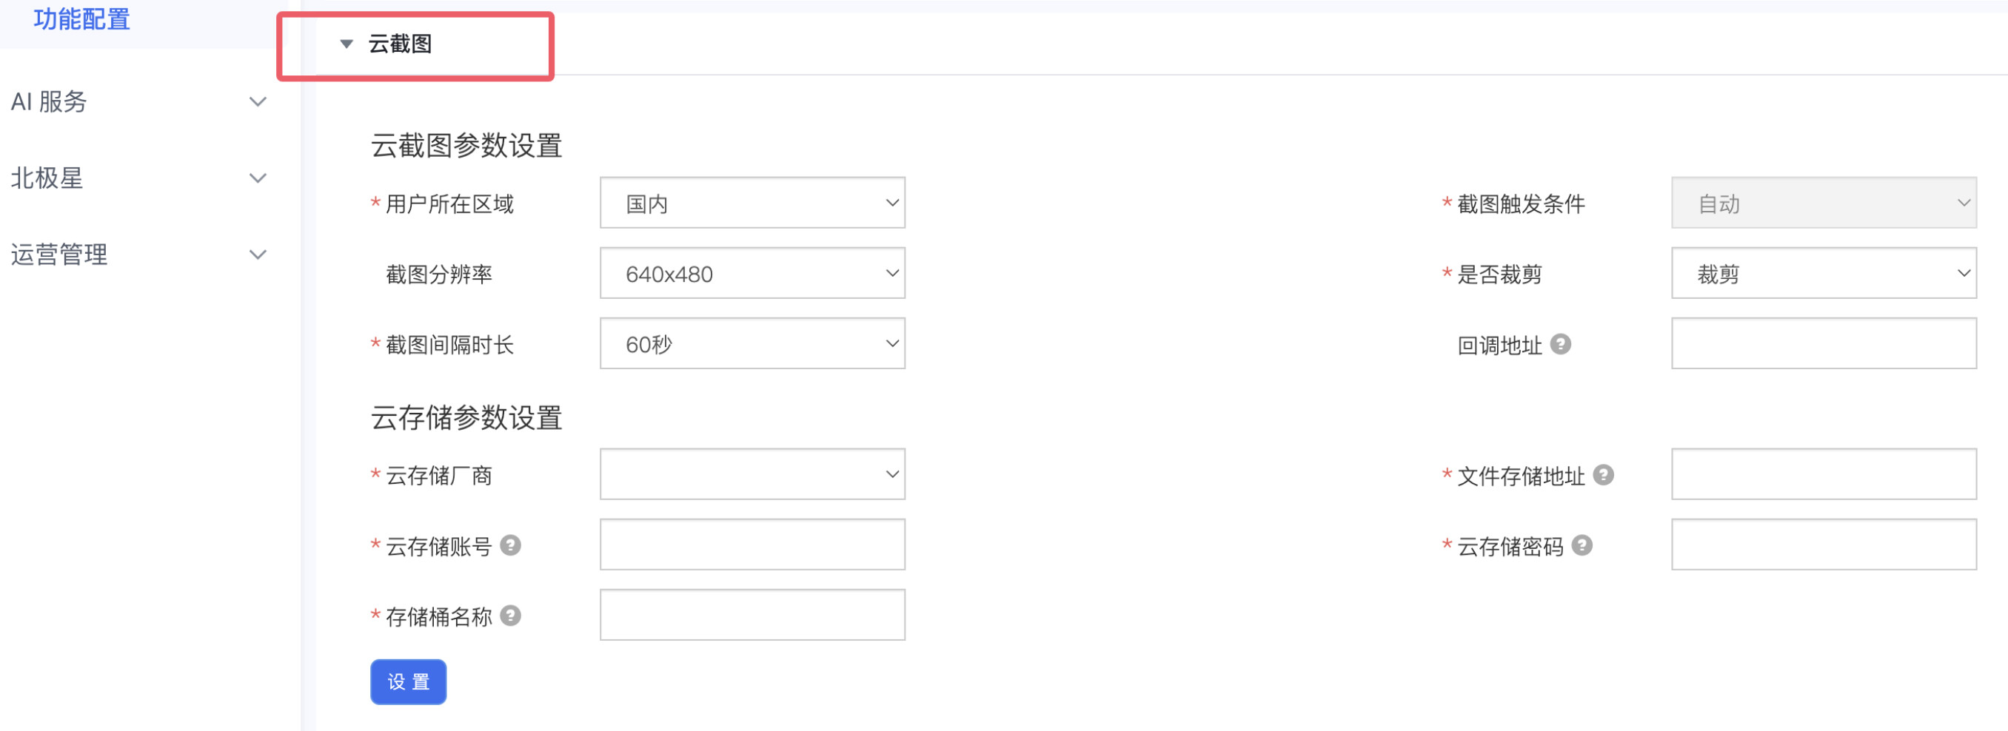2008x731 pixels.
Task: Open the 用户所在区域 dropdown
Action: [x=752, y=203]
